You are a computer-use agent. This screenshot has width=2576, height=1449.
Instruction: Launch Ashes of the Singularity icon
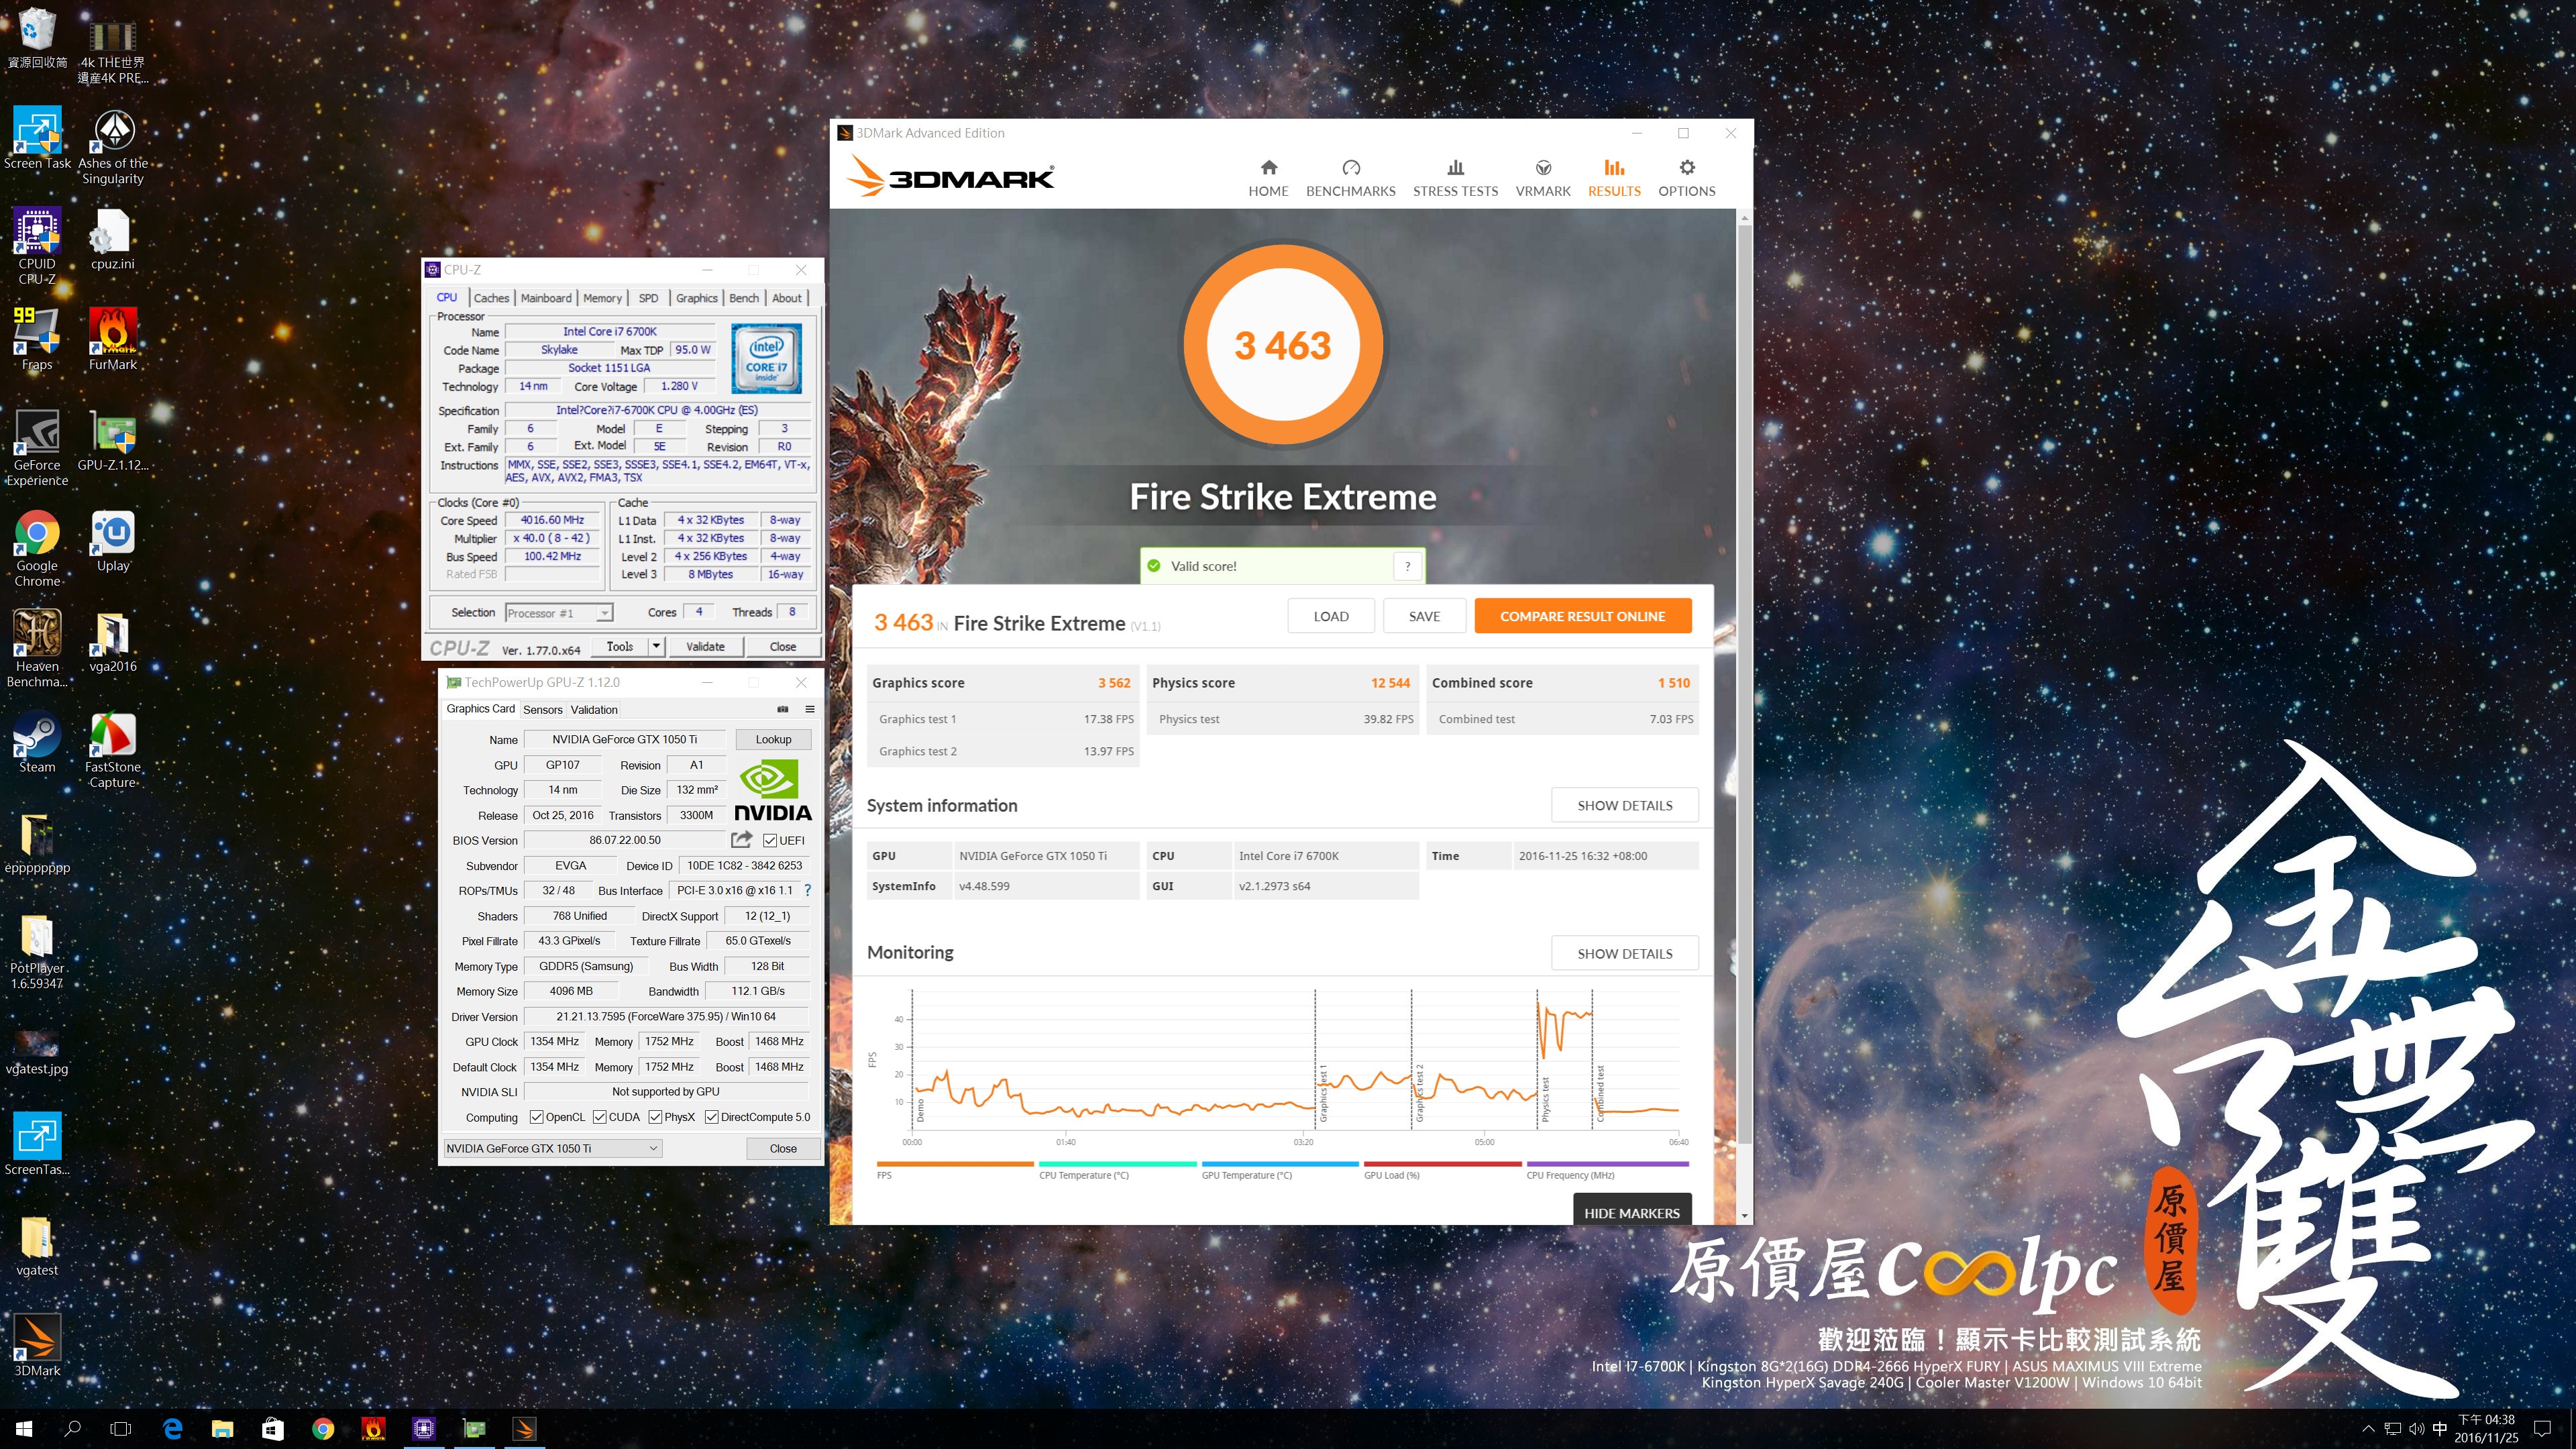[113, 146]
